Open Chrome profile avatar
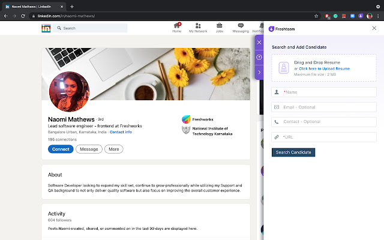384x240 pixels. pyautogui.click(x=370, y=16)
